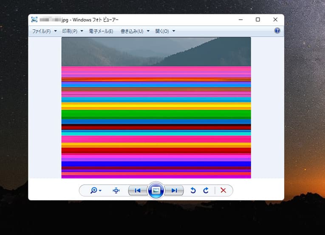The width and height of the screenshot is (325, 235).
Task: Open the magnifier zoom control
Action: pos(96,190)
